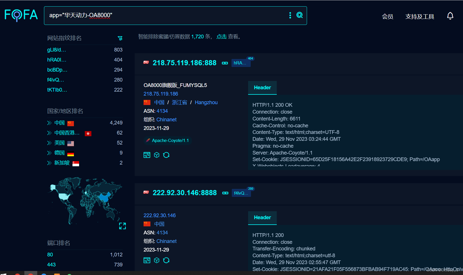Click the 点击 link to view excluded data

point(221,37)
